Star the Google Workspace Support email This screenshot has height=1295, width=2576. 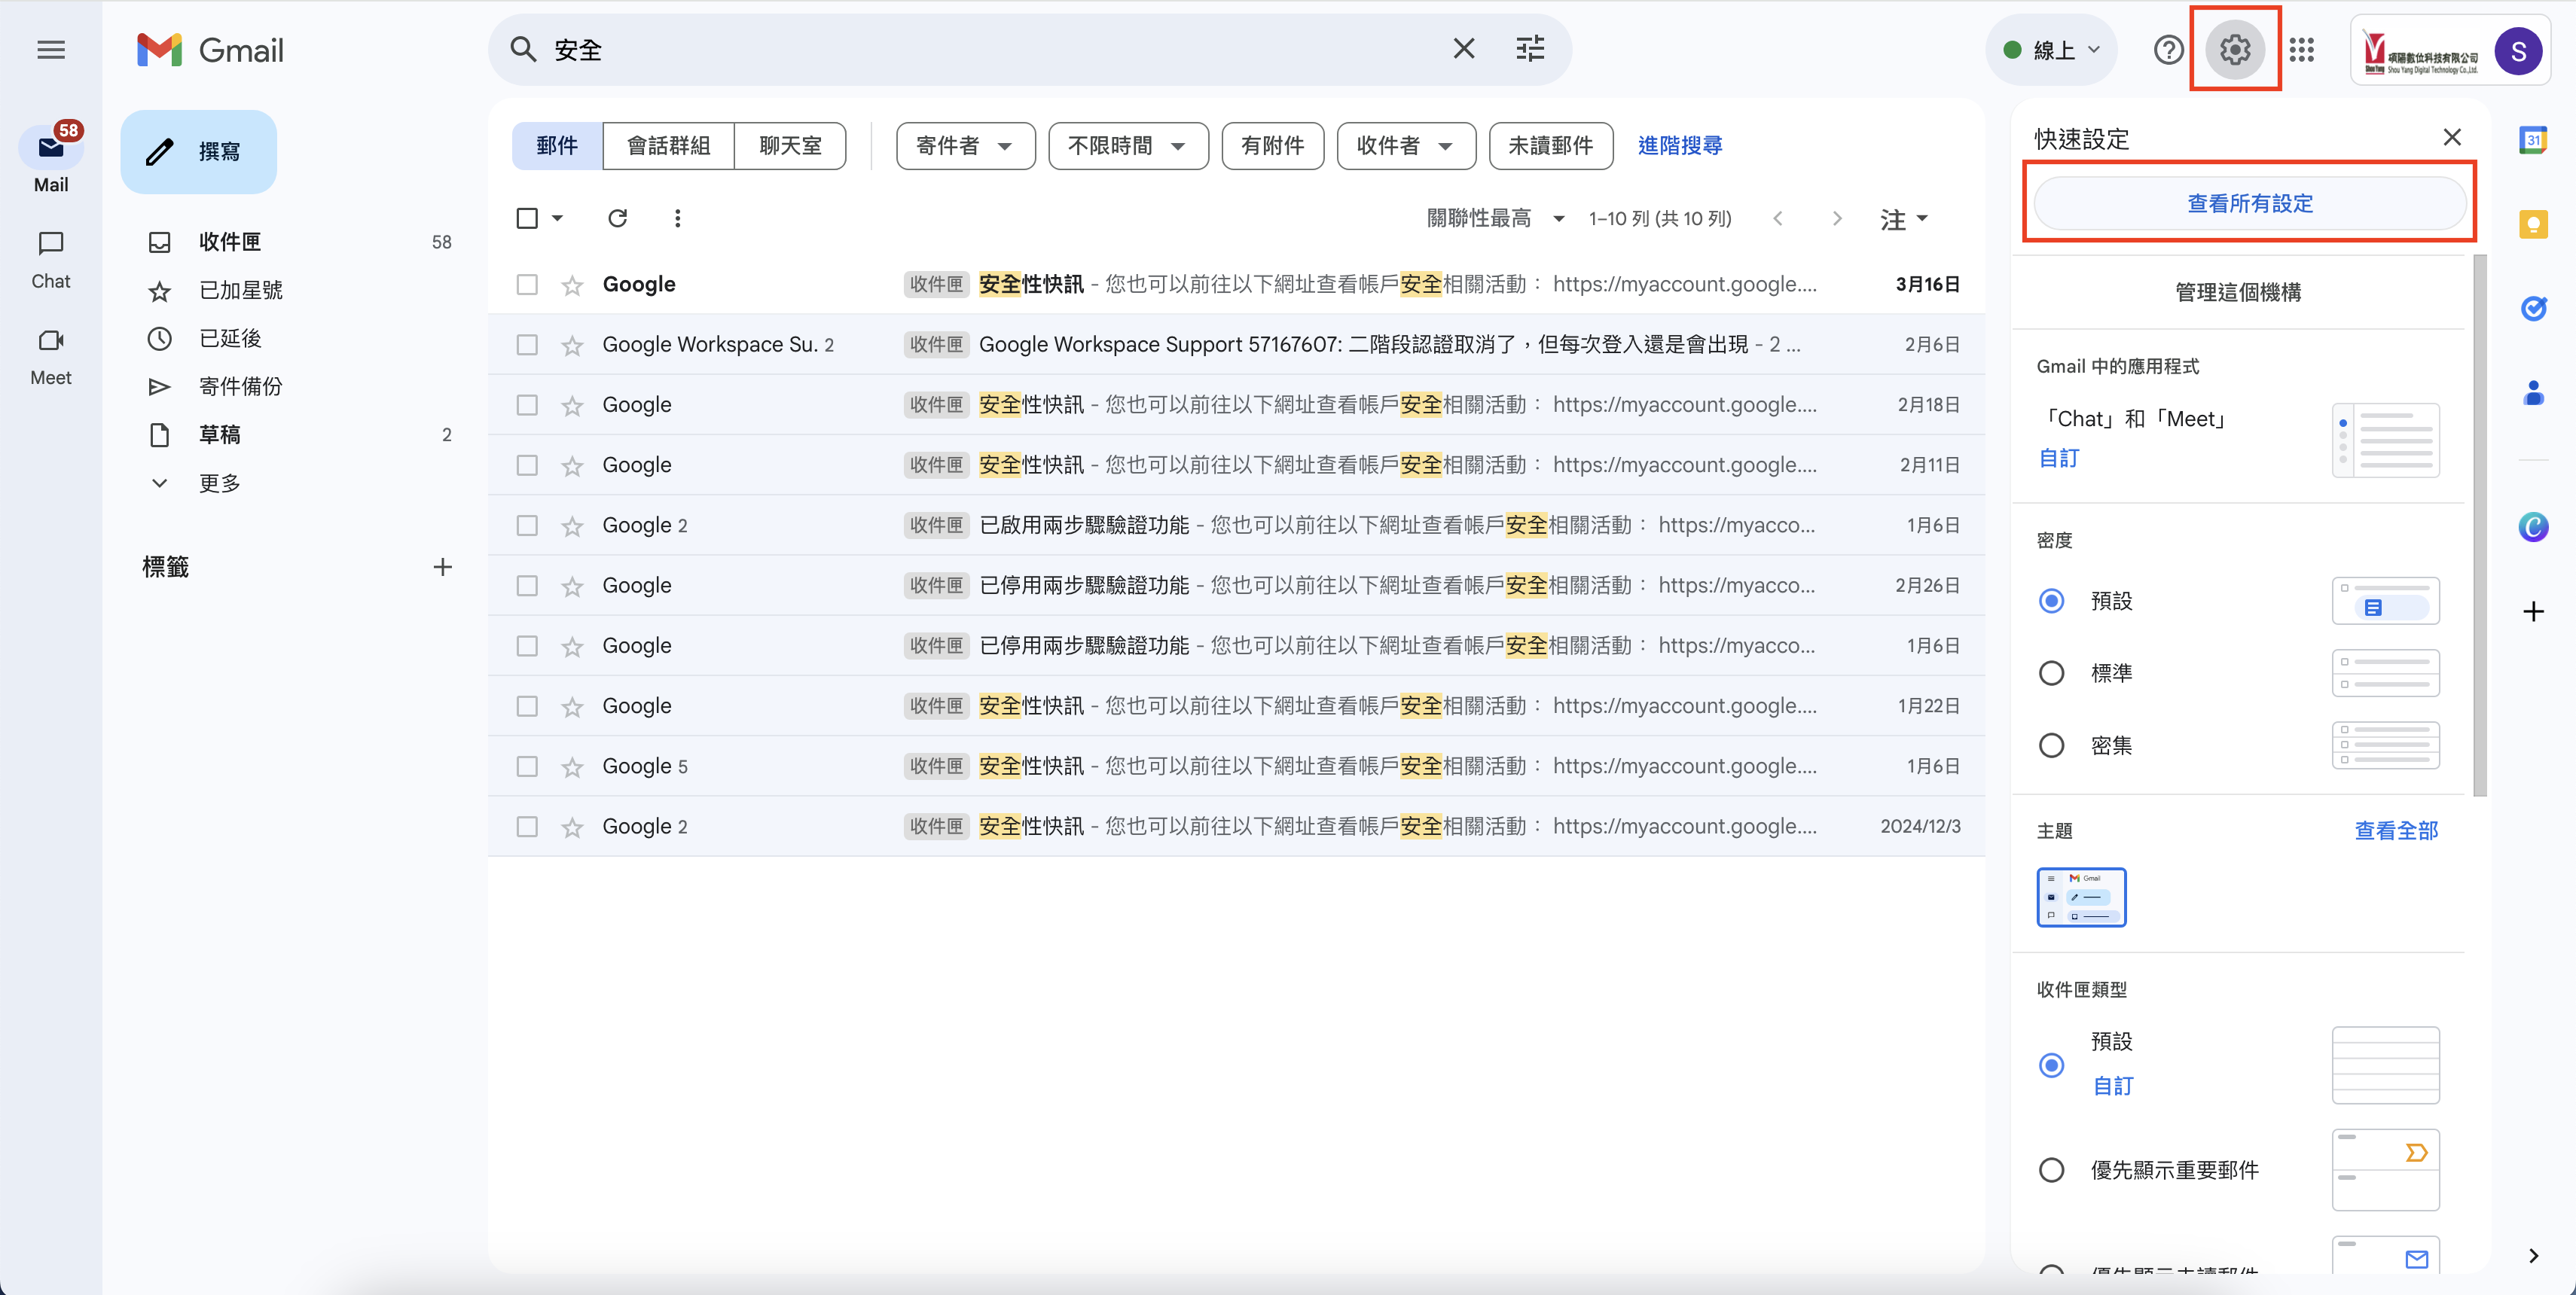(572, 345)
